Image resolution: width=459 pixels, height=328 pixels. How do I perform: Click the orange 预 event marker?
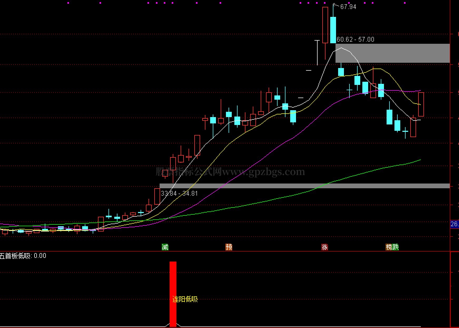(229, 247)
